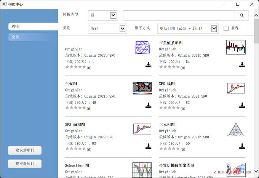Download the 正负值条形图 template
Screen dimensions: 259x178
pos(242,64)
